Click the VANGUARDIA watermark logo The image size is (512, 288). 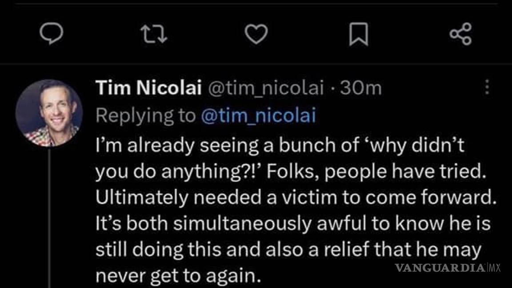[x=440, y=268]
